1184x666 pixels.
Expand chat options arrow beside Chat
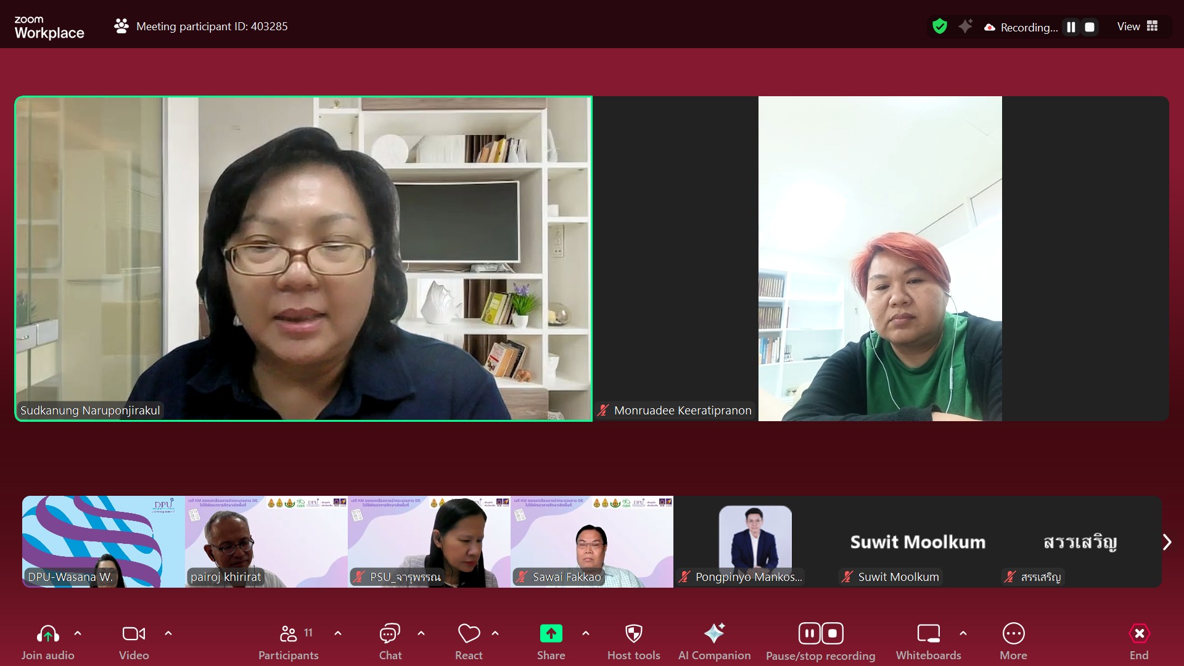pos(421,633)
